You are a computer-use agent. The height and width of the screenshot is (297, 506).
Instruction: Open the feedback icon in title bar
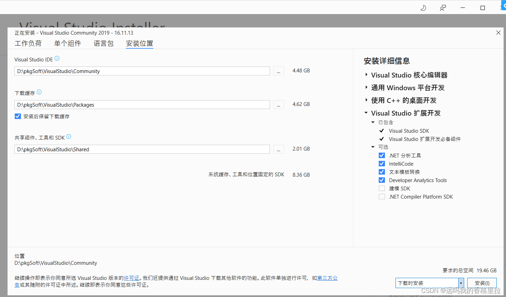click(x=443, y=8)
